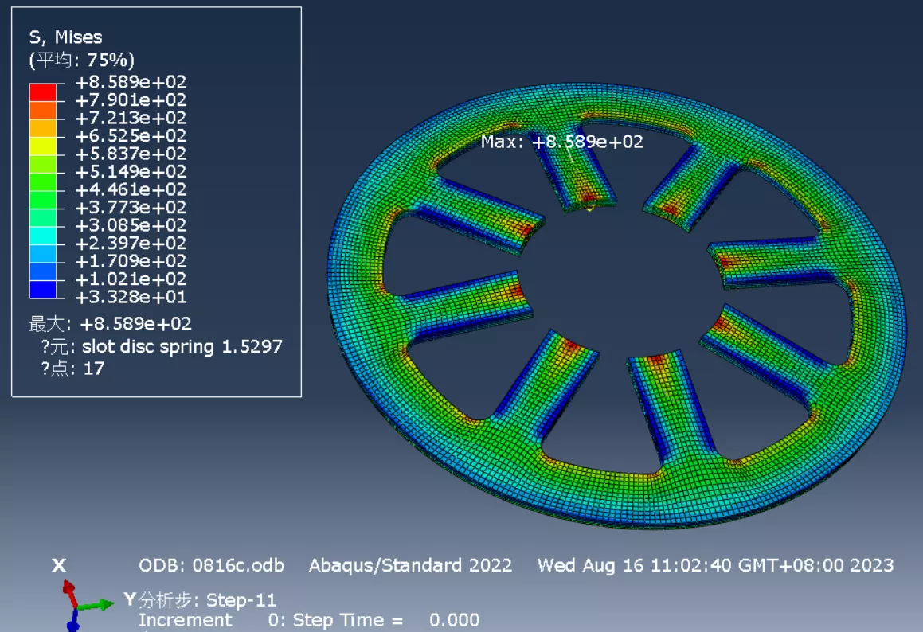Click the legend value +3.085e+02
The image size is (923, 632).
click(131, 225)
